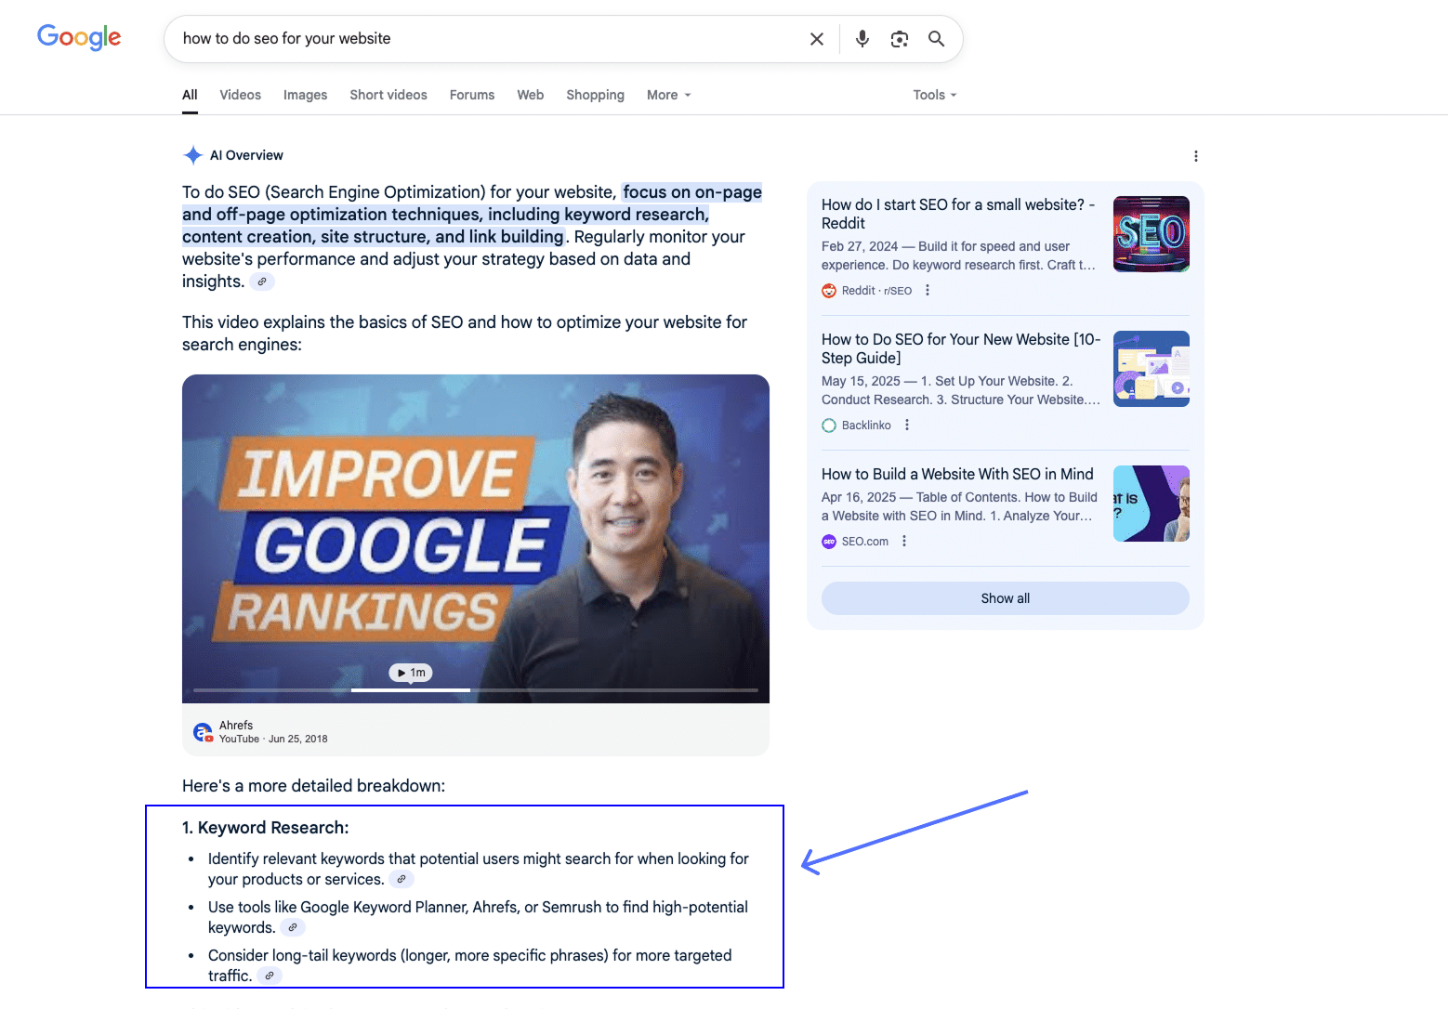Play the 1m video preview button

click(411, 673)
